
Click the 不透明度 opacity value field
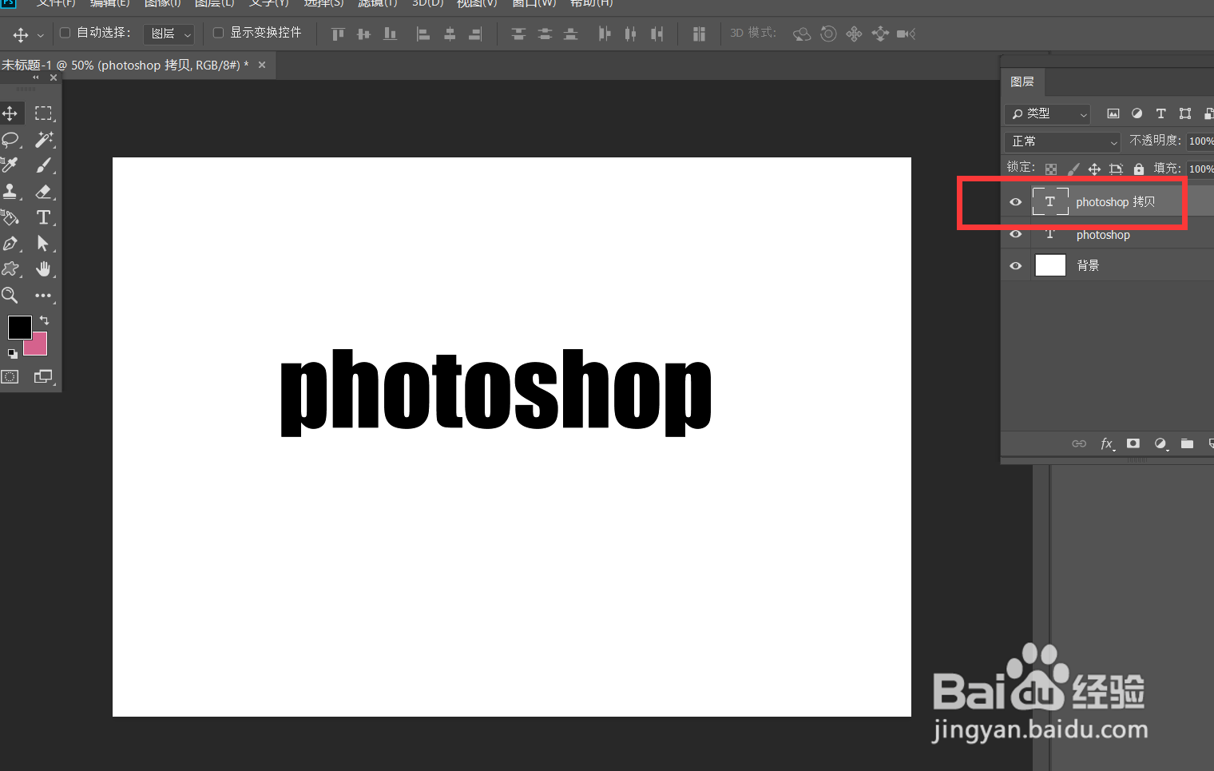[x=1200, y=141]
